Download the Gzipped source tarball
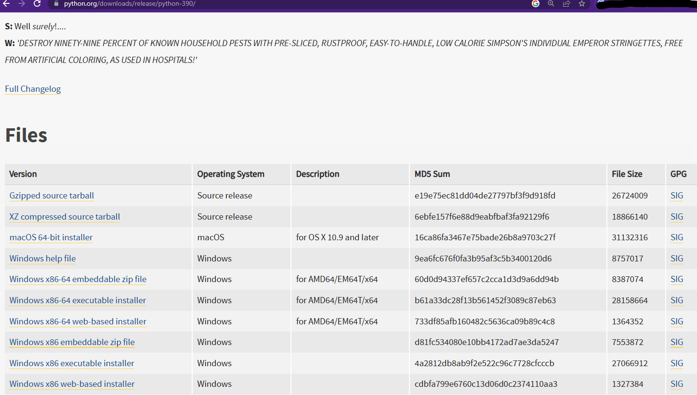This screenshot has height=395, width=697. 52,196
